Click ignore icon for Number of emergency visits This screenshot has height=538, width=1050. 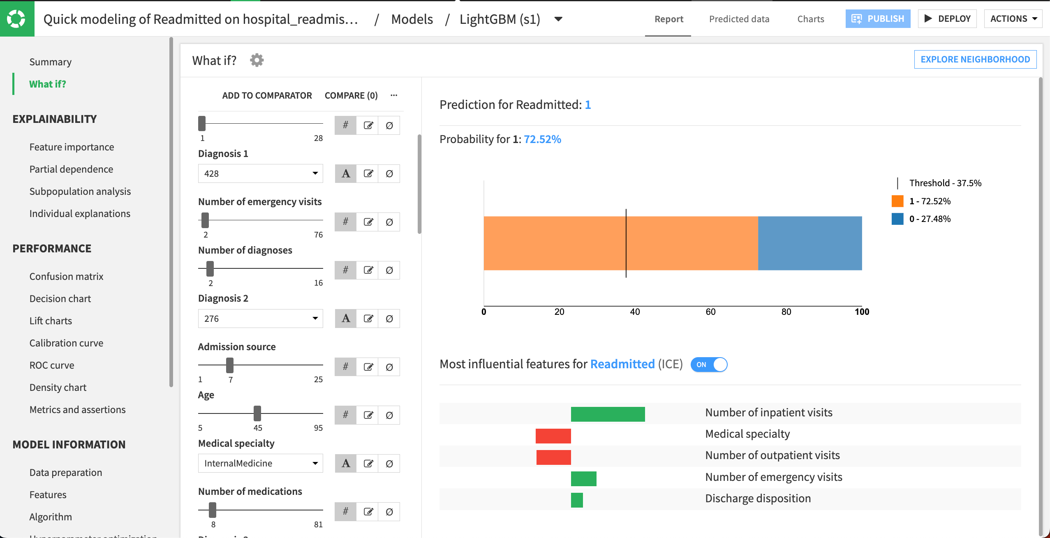389,222
